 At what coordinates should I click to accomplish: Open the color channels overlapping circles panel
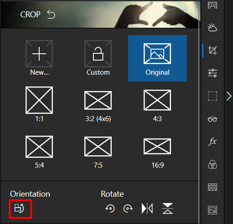tap(212, 164)
